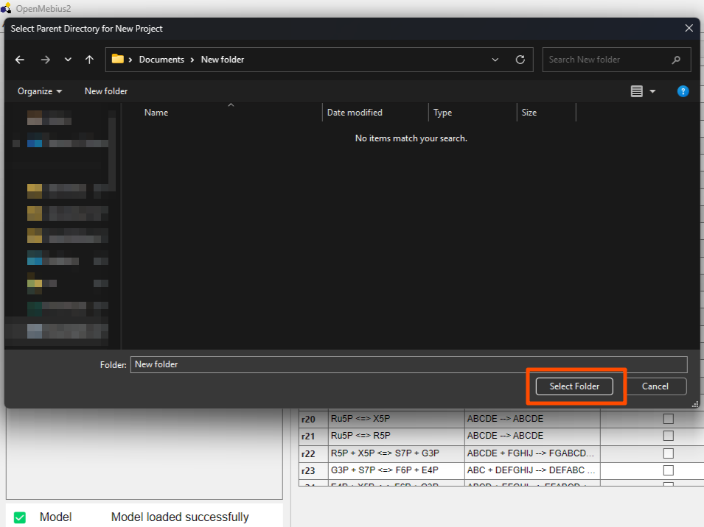The image size is (704, 527).
Task: Click the green Model loaded checkmark
Action: 20,517
